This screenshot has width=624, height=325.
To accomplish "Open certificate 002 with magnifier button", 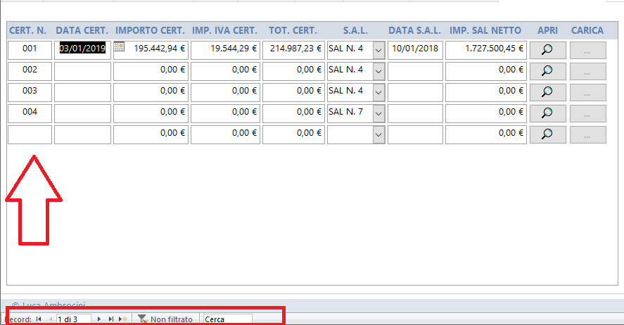I will pos(547,71).
